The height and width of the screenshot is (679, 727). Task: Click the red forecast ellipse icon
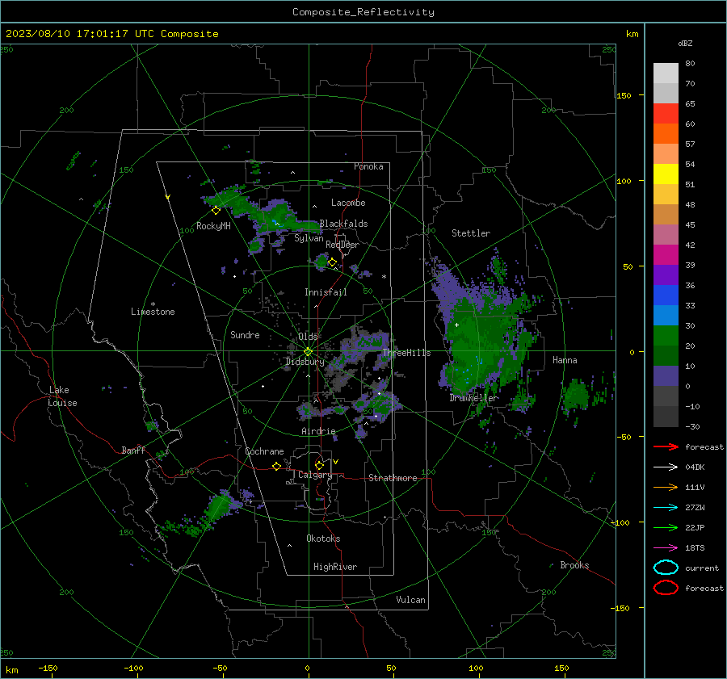(x=666, y=588)
